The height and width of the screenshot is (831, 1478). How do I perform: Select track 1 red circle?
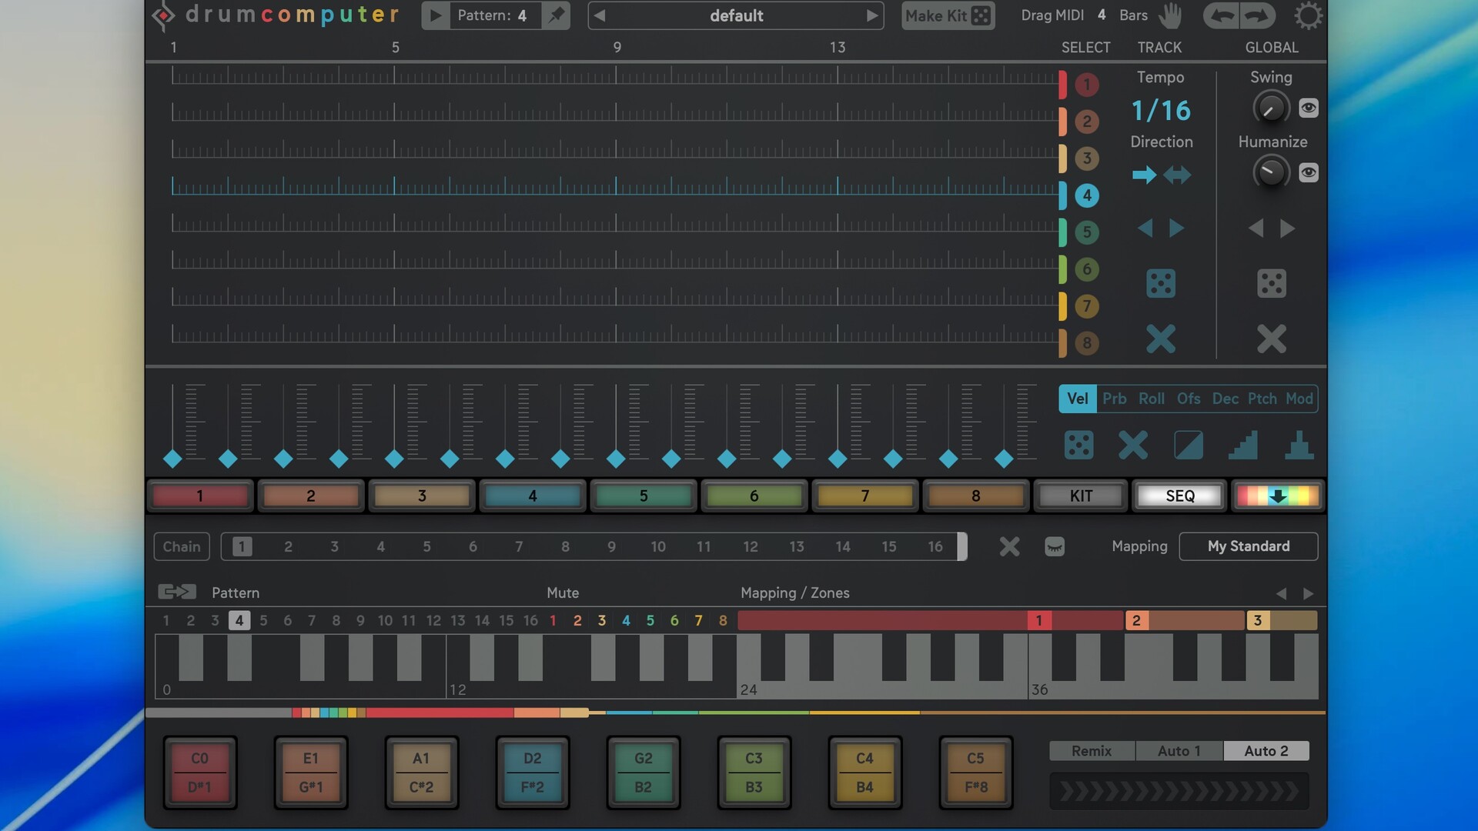tap(1086, 85)
